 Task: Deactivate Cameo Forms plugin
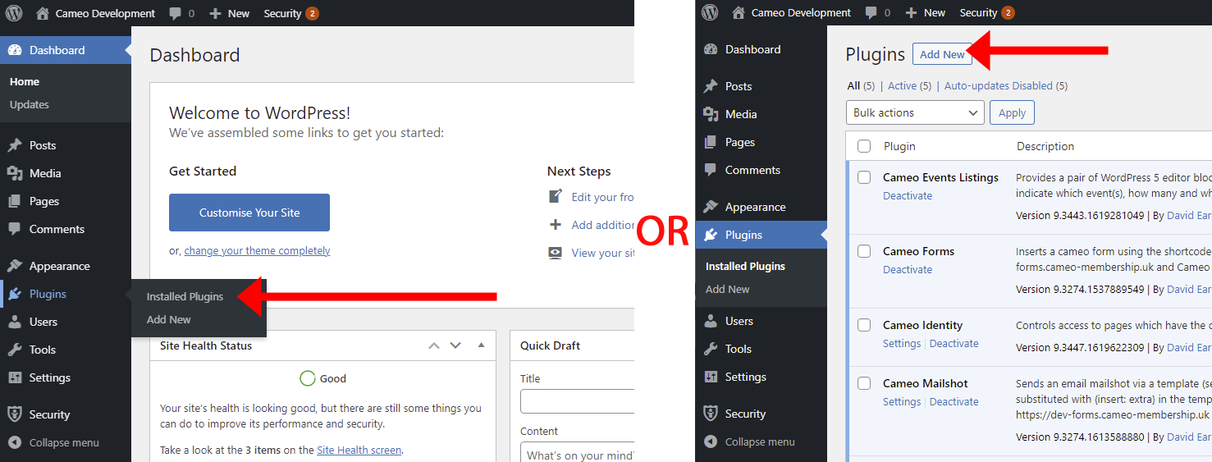[908, 269]
